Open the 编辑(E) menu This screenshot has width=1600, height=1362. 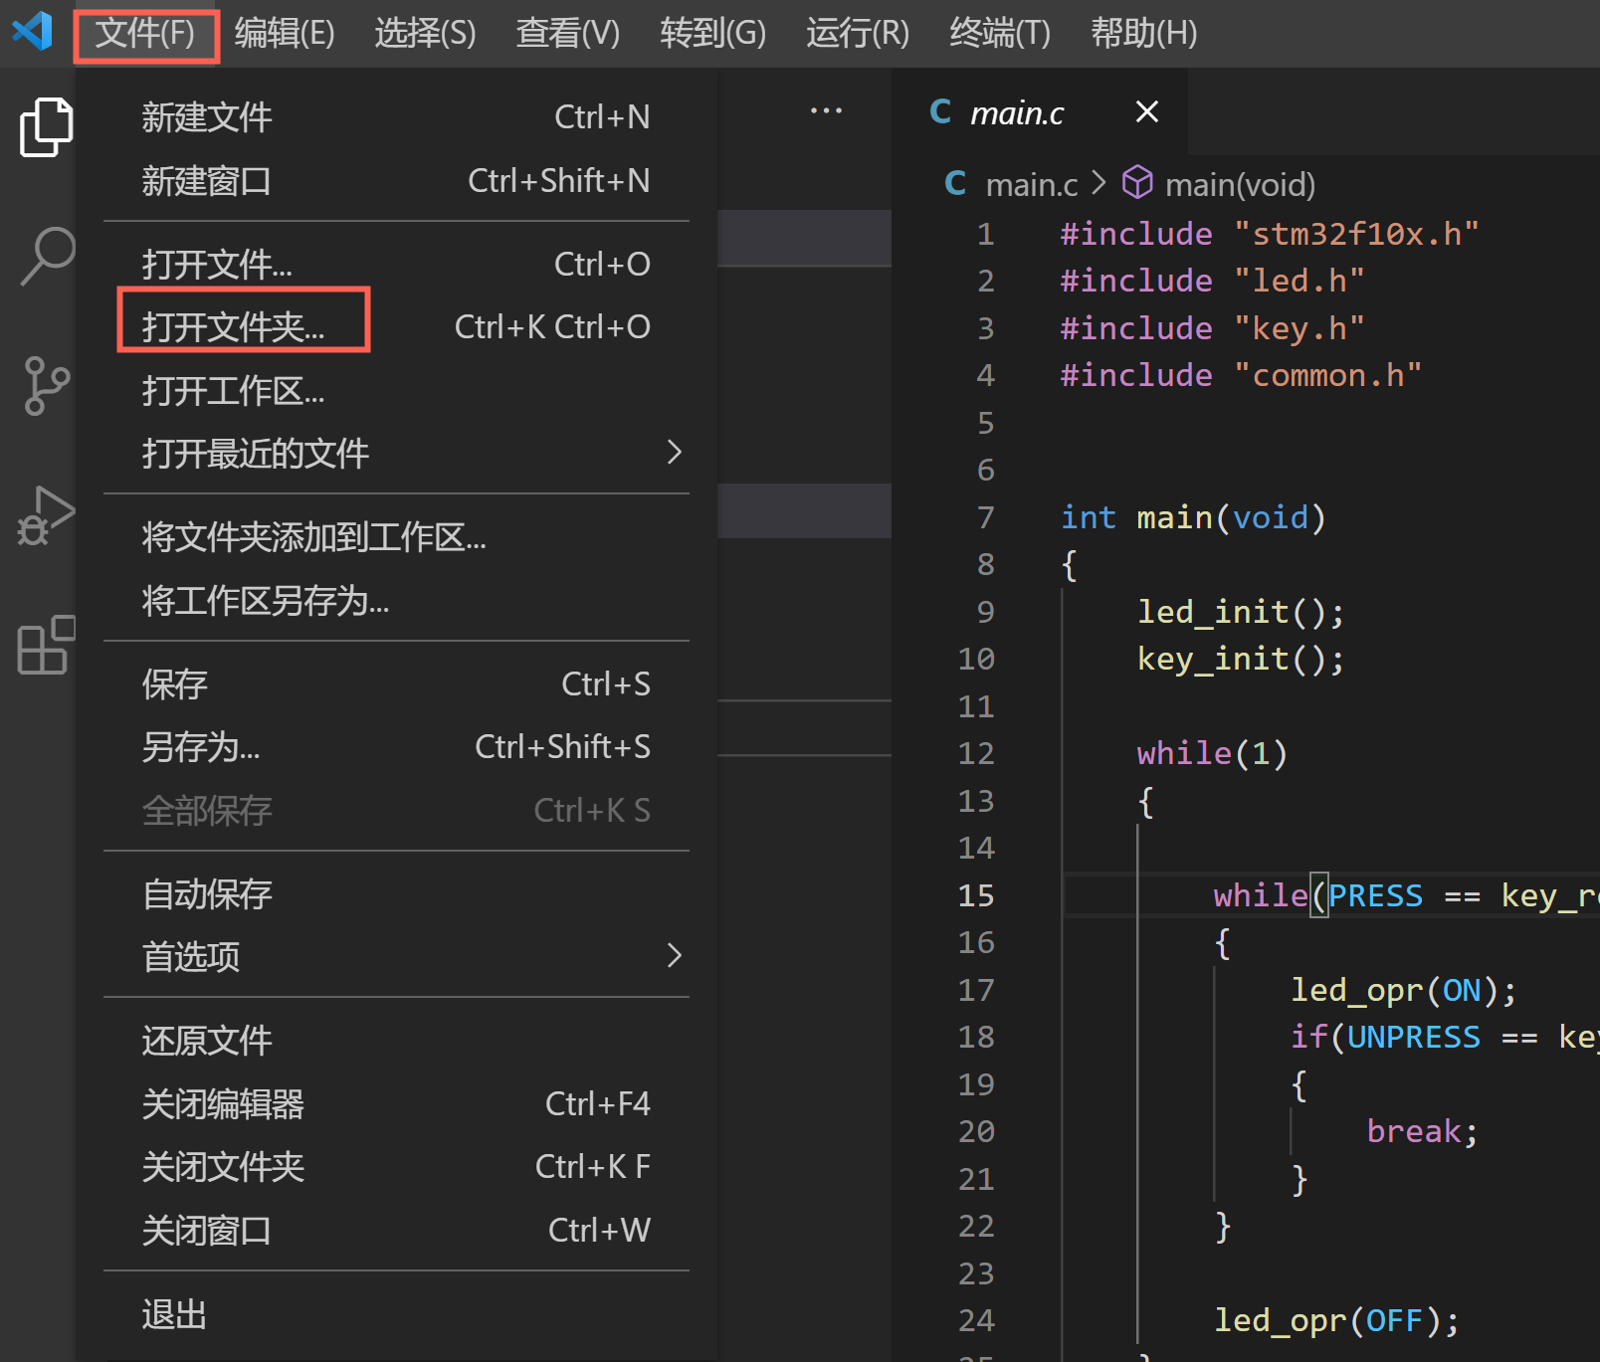click(284, 33)
